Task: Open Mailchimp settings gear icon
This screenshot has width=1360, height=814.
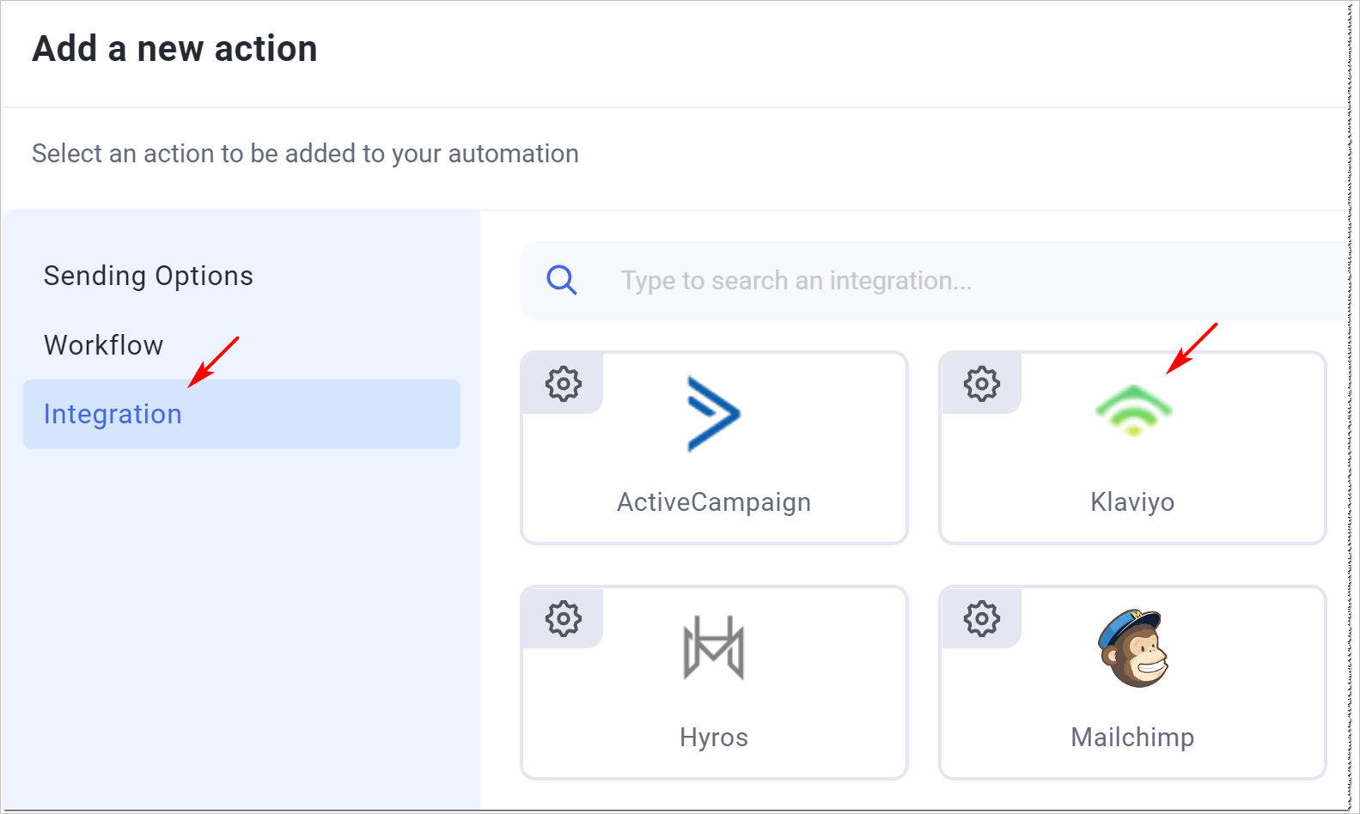Action: click(981, 618)
